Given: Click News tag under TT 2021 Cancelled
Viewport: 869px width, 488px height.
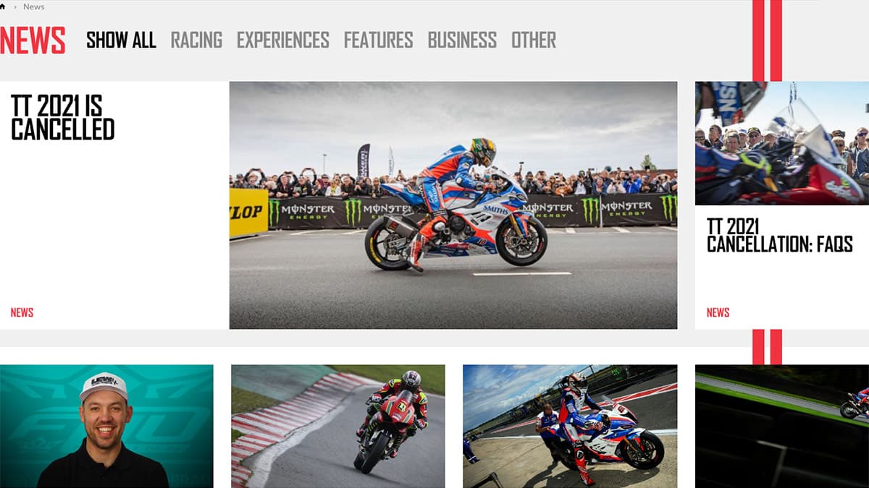Looking at the screenshot, I should click(22, 312).
